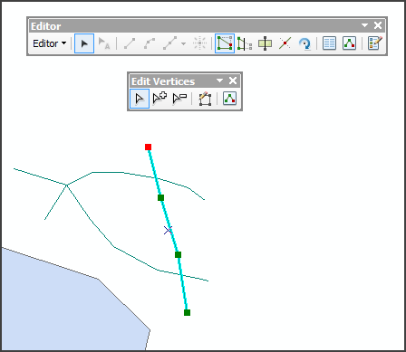Screen dimensions: 406x352
Task: Toggle the Edit Vertices button on Editor toolbar
Action: pos(225,43)
